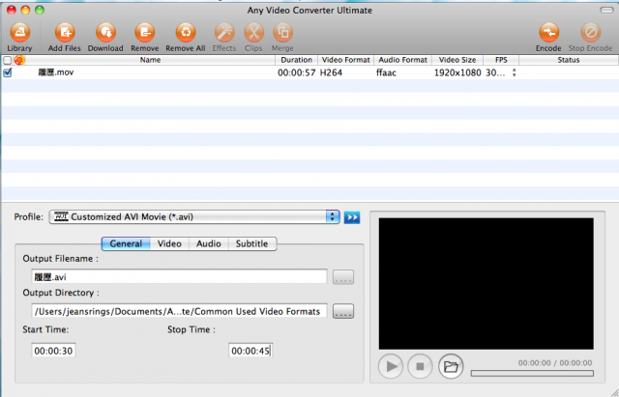Click the blue double-arrow button beside Profile
This screenshot has height=397, width=619.
[352, 217]
